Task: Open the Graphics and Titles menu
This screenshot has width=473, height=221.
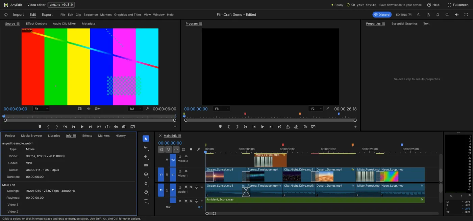Action: click(x=128, y=14)
